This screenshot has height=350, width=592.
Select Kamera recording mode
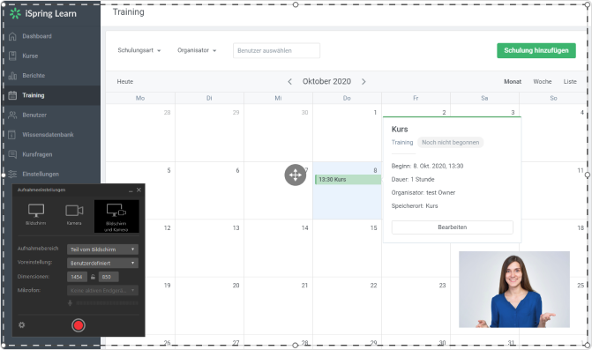pyautogui.click(x=74, y=214)
